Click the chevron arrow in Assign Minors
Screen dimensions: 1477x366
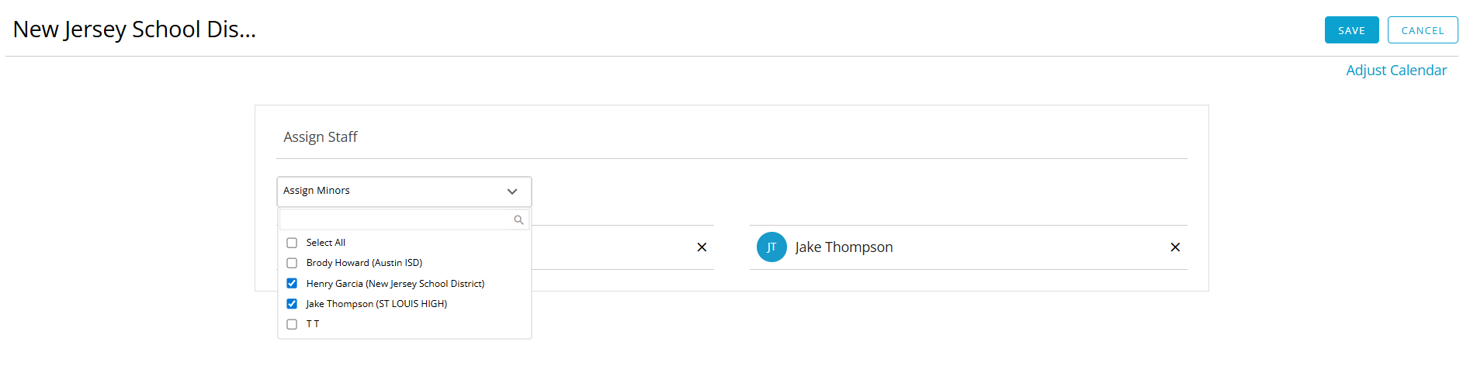click(x=512, y=192)
